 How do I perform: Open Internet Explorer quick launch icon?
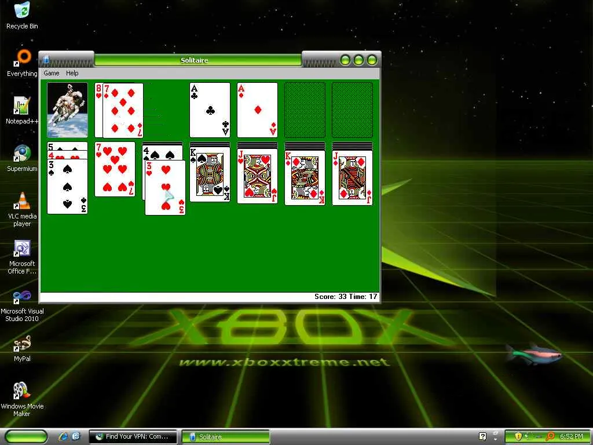(63, 436)
